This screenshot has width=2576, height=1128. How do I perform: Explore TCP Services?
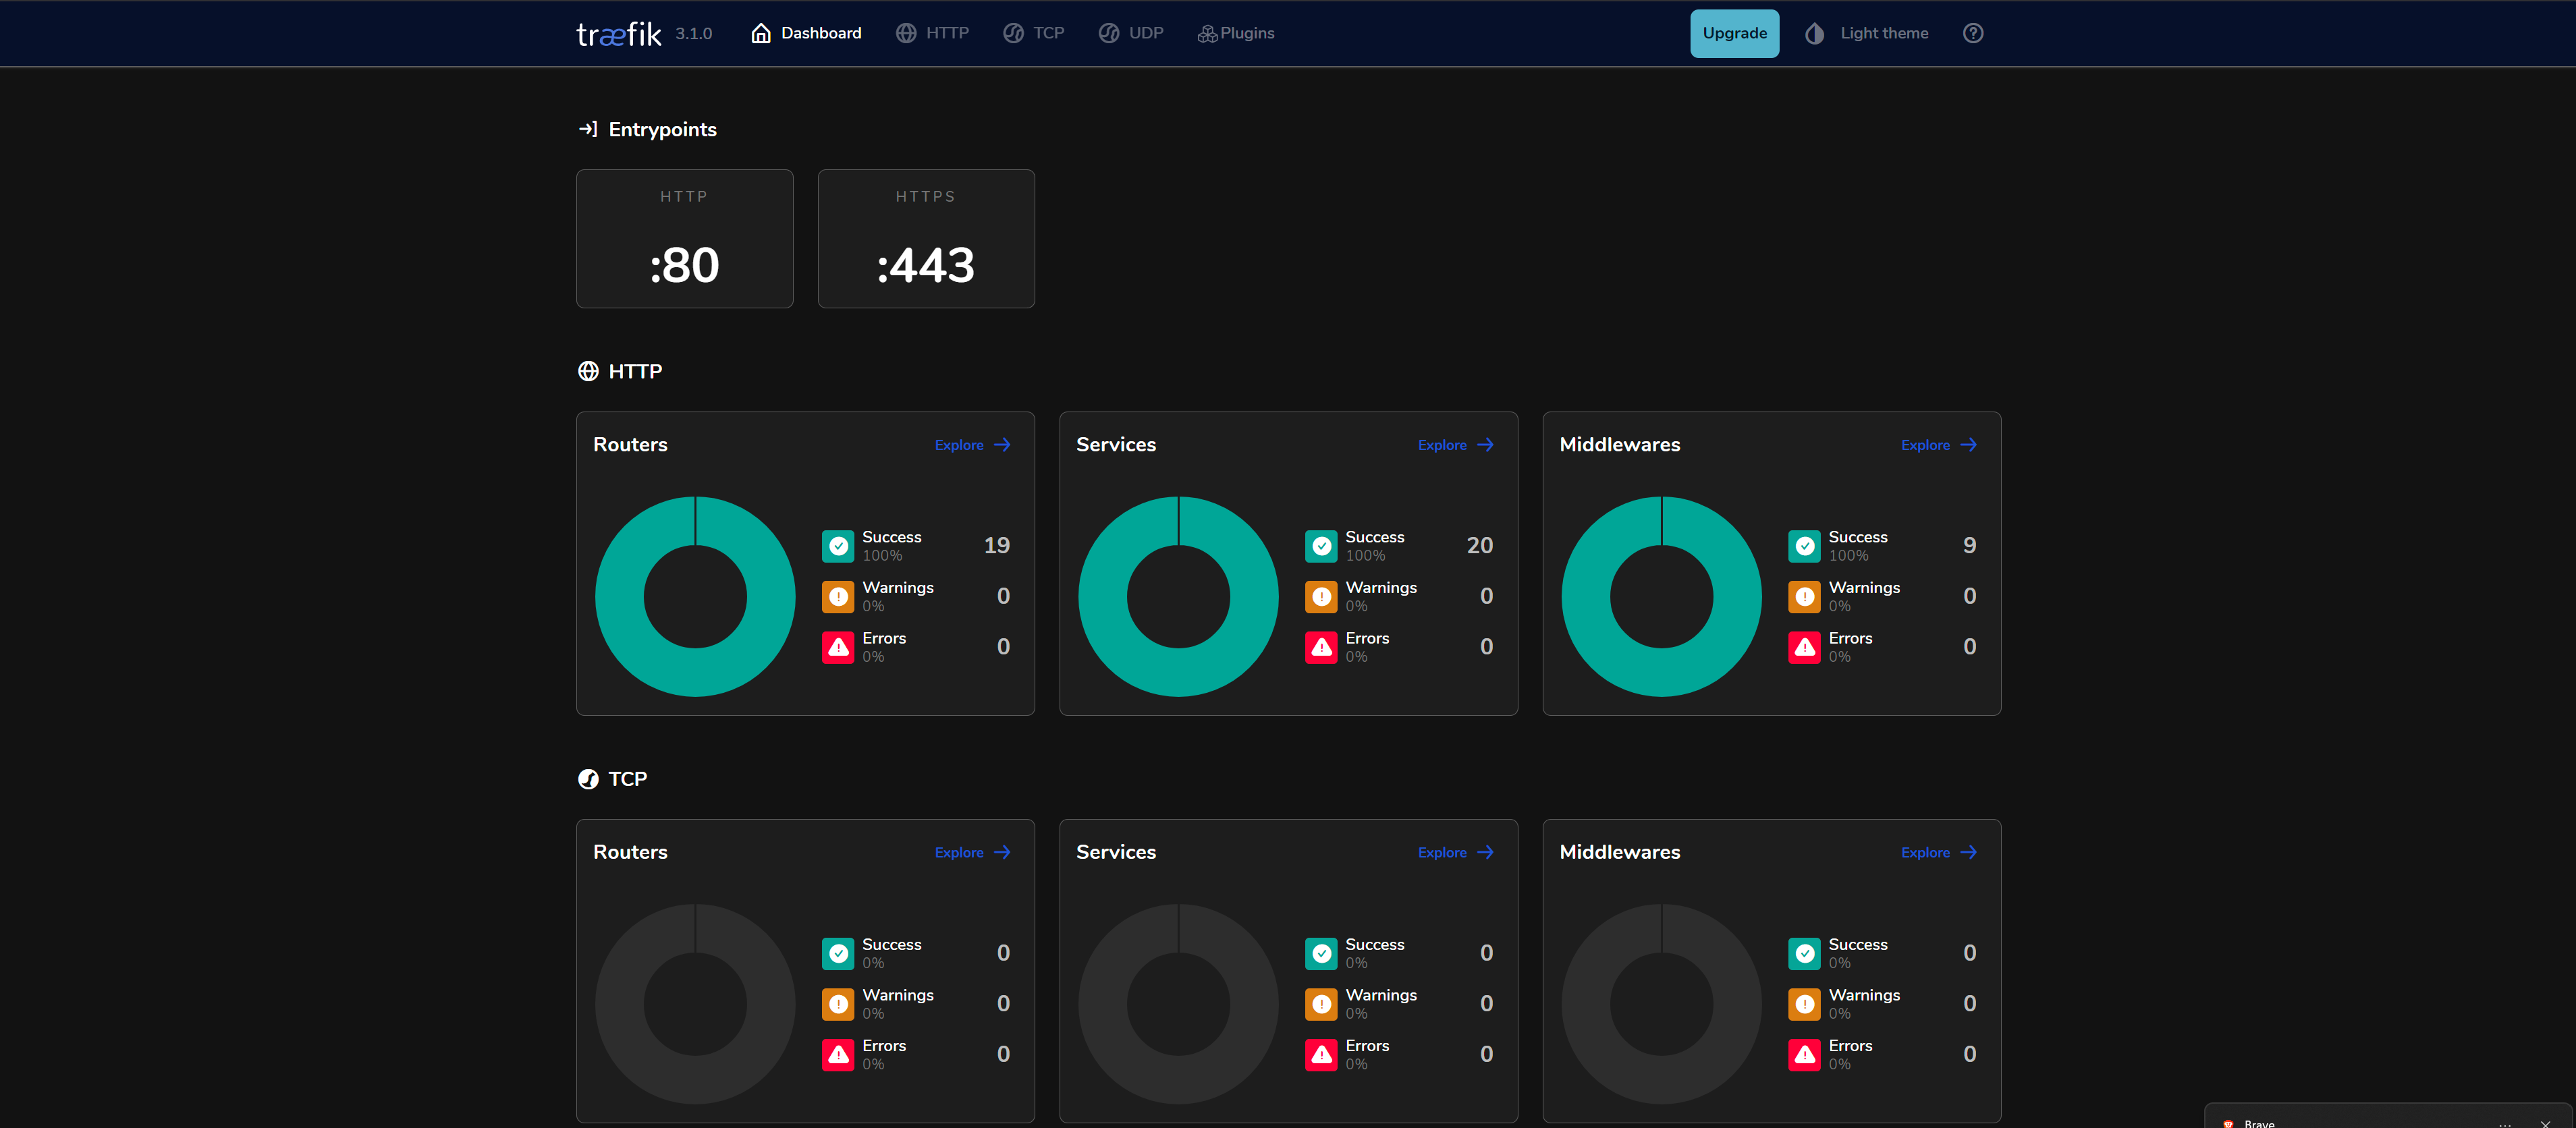coord(1455,852)
